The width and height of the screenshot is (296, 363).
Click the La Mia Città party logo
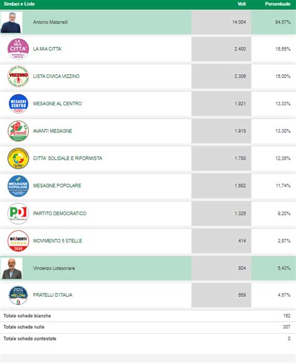(x=18, y=49)
